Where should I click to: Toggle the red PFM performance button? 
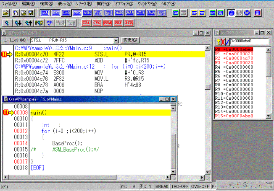point(108,23)
